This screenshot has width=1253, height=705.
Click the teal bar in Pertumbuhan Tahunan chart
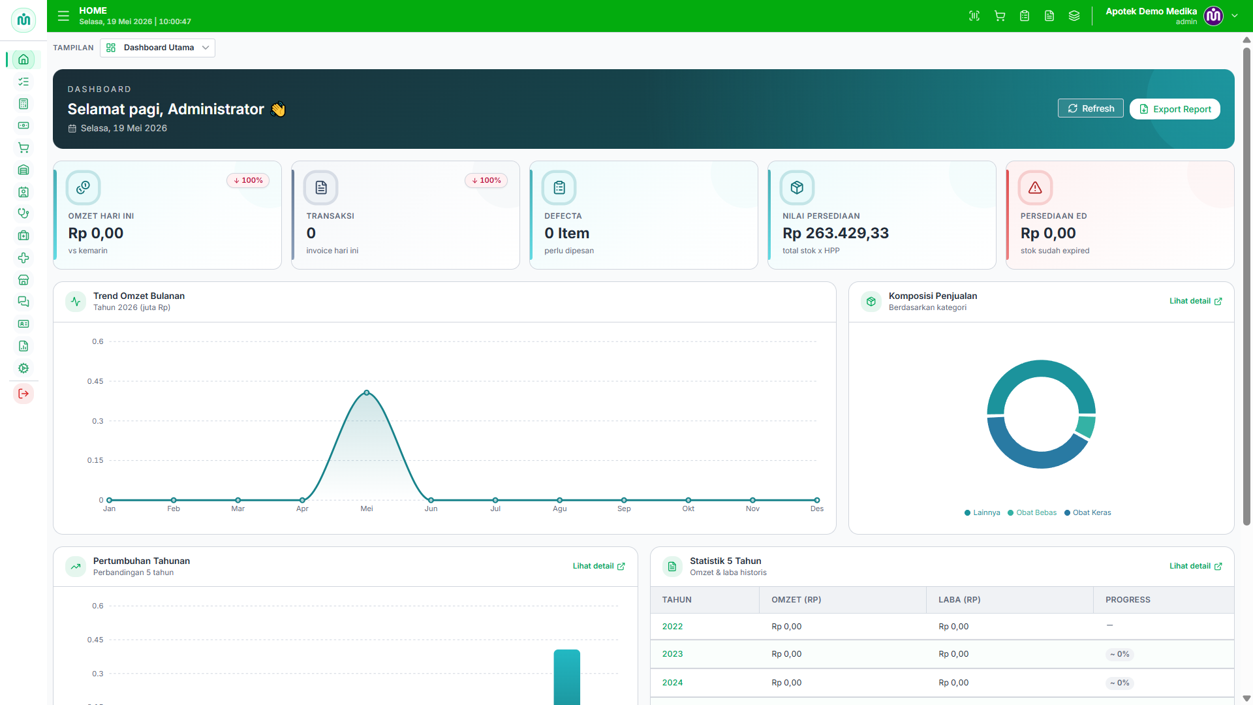tap(566, 677)
